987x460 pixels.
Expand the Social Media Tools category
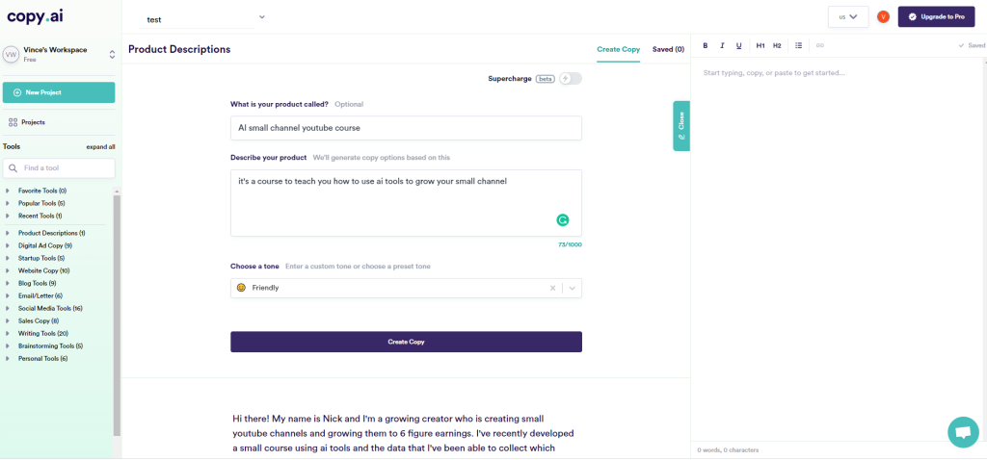(50, 309)
